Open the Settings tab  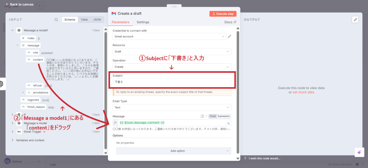(x=143, y=22)
